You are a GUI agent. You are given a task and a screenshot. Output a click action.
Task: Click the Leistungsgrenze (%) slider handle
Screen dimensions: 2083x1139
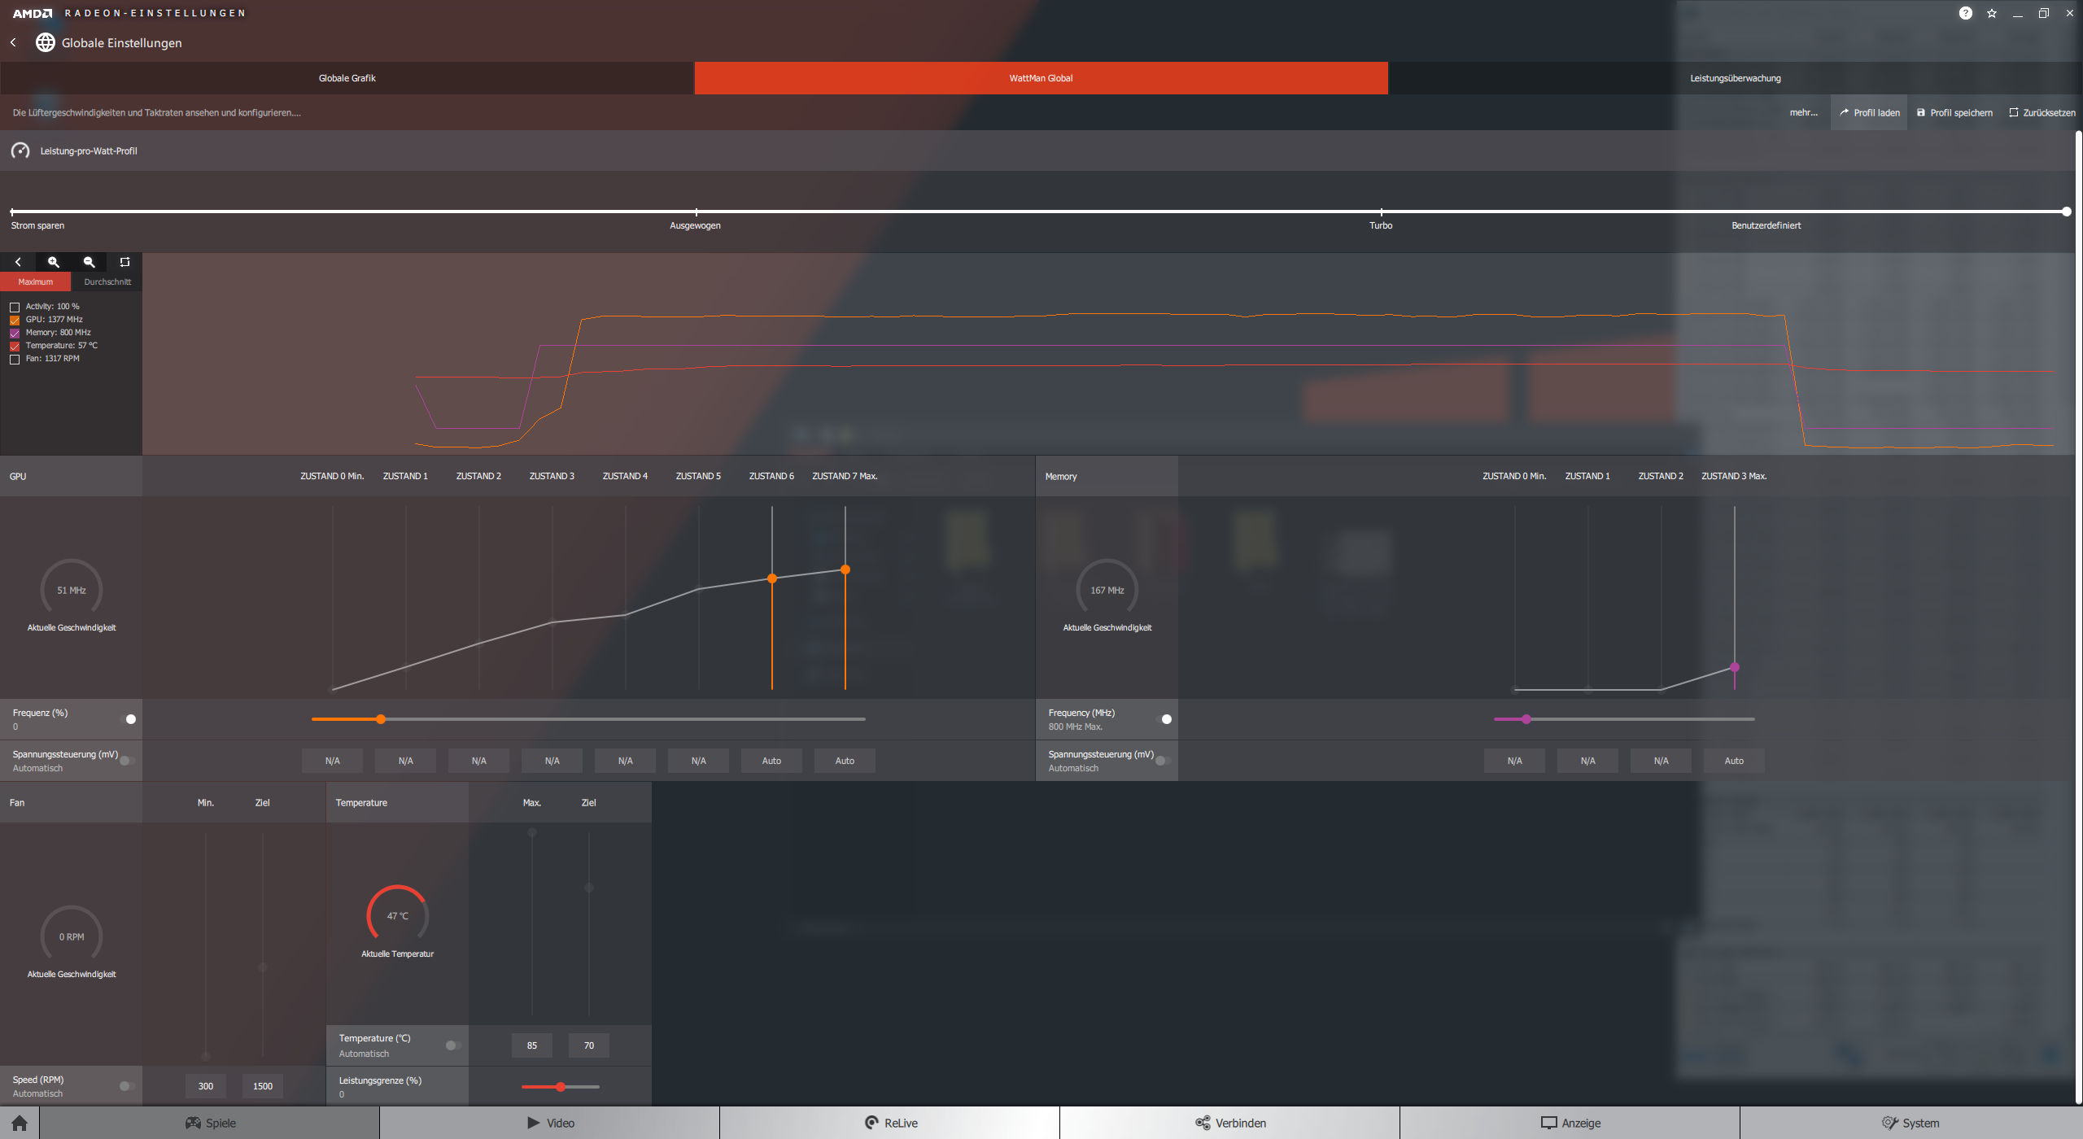[561, 1087]
